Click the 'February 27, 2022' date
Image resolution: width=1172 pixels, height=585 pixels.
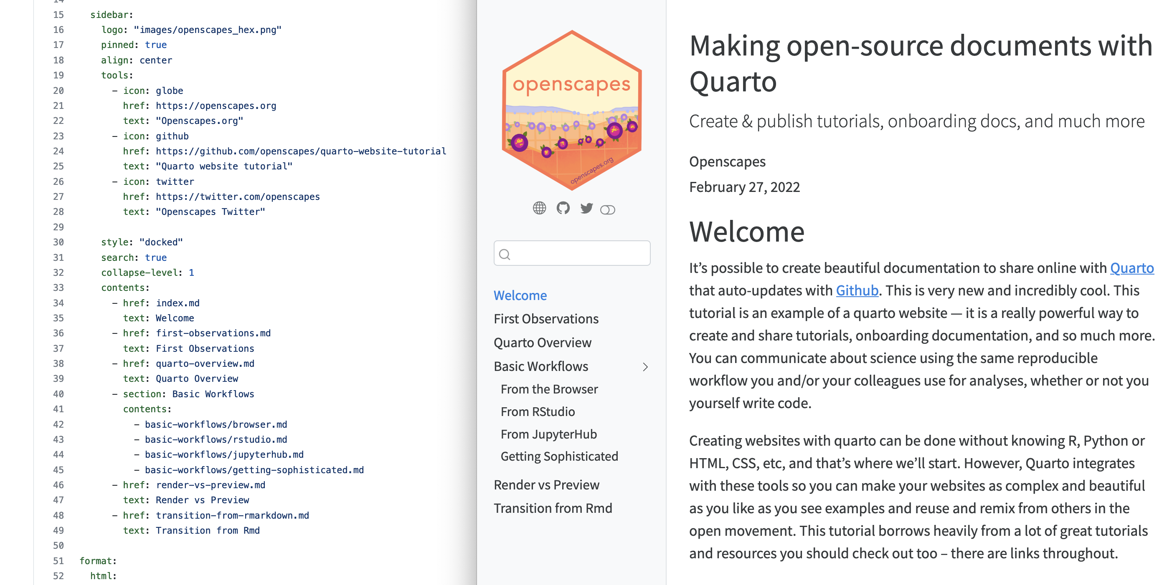coord(744,187)
